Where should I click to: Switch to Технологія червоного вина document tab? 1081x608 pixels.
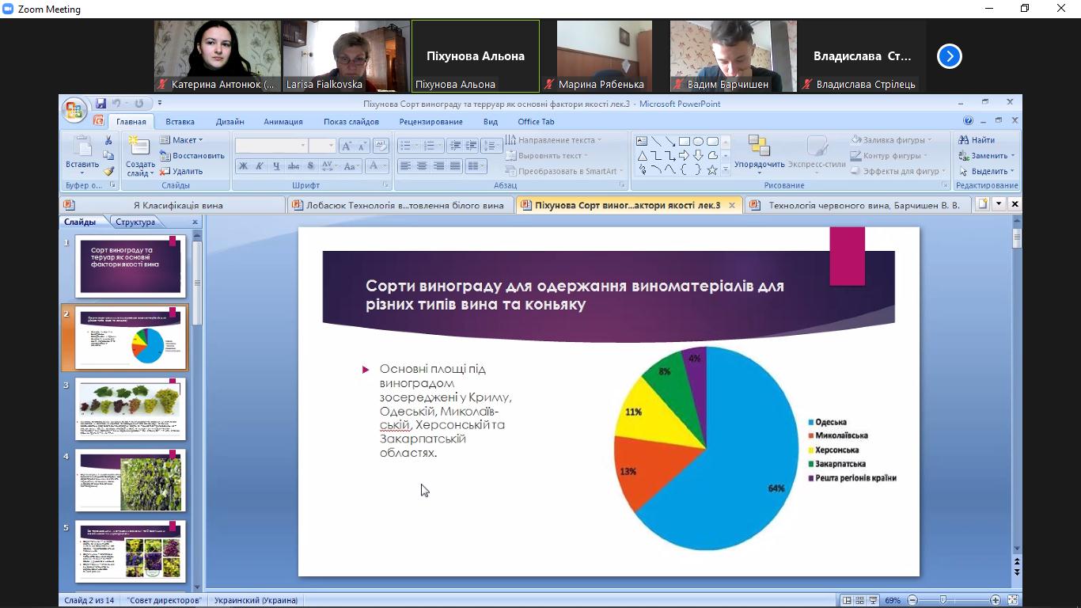[x=863, y=205]
